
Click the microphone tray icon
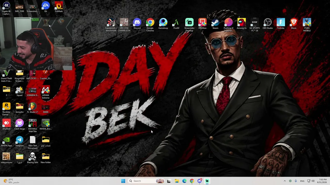pos(296,181)
